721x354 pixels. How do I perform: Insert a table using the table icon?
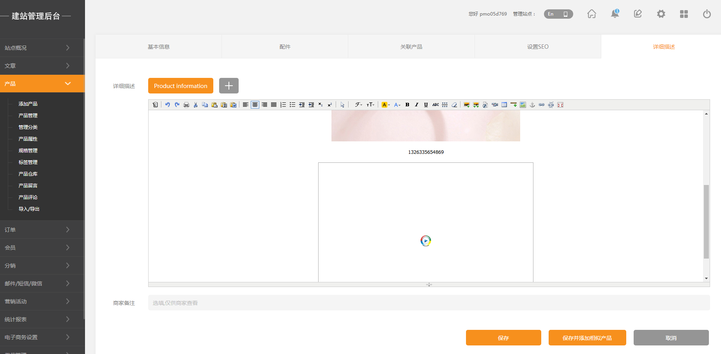(504, 105)
